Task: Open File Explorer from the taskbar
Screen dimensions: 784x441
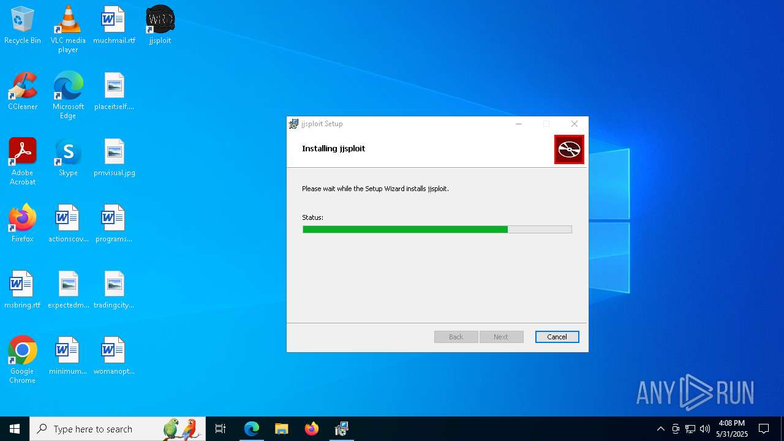Action: [281, 429]
